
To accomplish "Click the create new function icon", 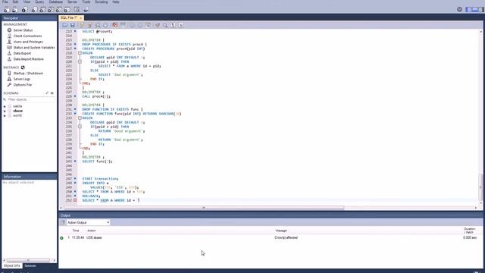I will pyautogui.click(x=67, y=10).
